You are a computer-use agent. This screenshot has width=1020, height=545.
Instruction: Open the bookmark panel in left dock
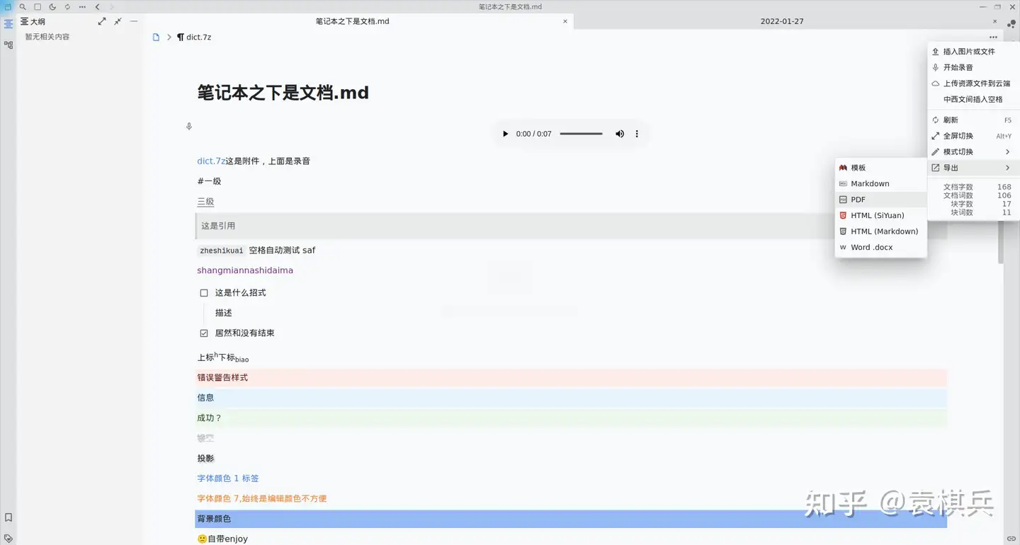[8, 517]
